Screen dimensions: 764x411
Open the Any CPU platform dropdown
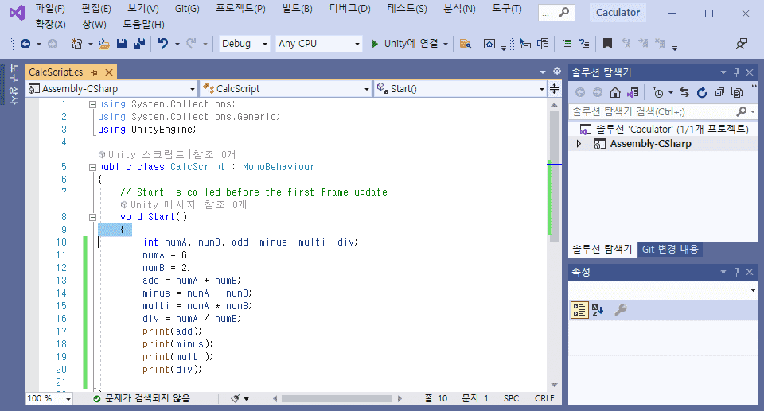coord(318,44)
